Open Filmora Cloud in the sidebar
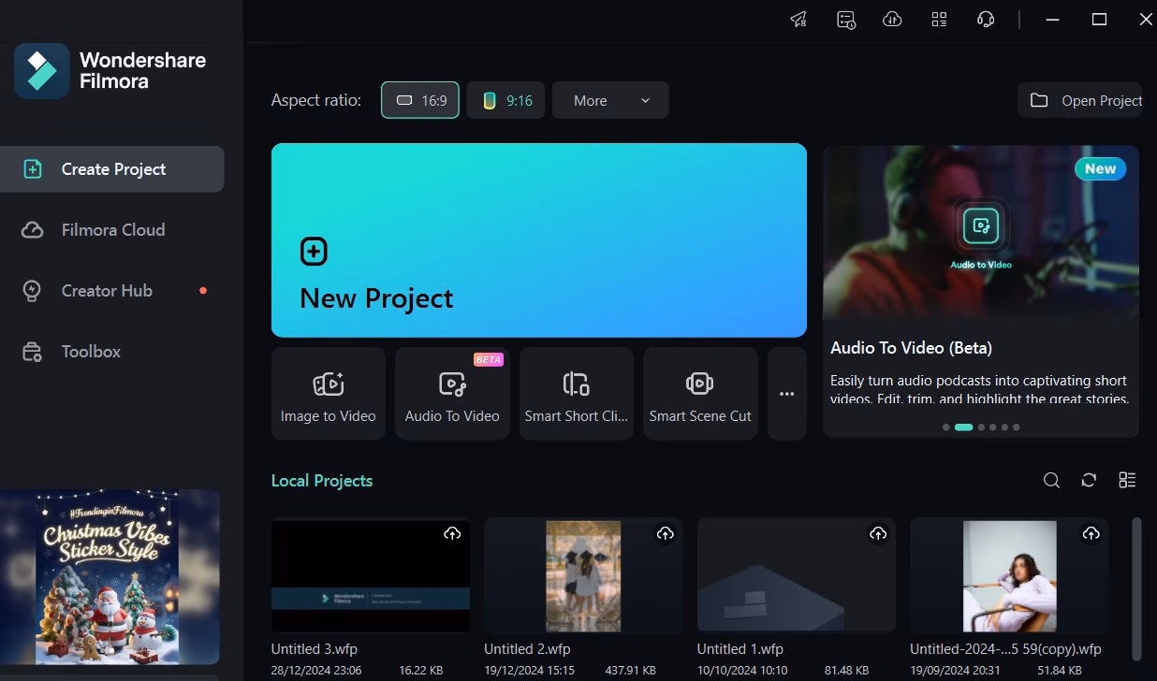 (112, 230)
